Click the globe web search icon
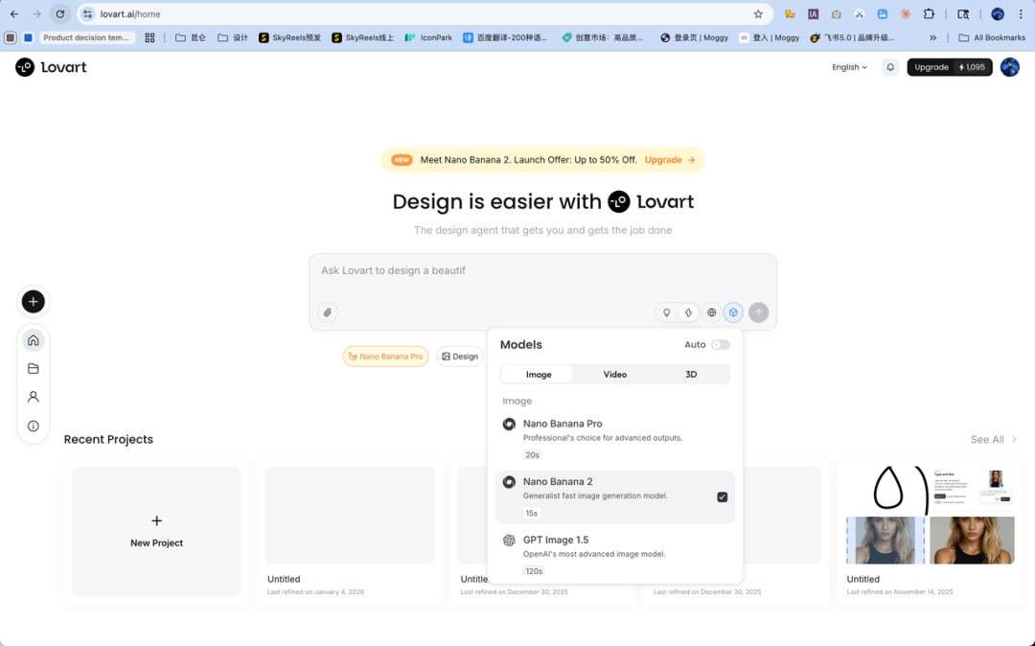Image resolution: width=1035 pixels, height=646 pixels. click(711, 312)
